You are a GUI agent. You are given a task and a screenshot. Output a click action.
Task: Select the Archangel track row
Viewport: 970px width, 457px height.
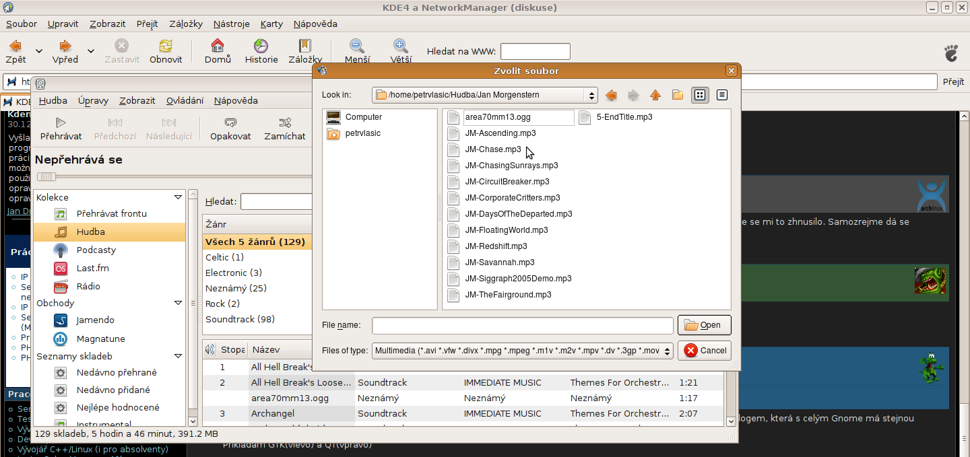[463, 413]
